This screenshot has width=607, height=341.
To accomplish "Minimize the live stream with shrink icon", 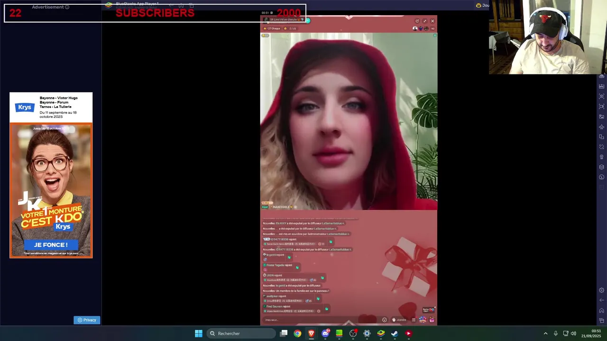I will [x=425, y=21].
